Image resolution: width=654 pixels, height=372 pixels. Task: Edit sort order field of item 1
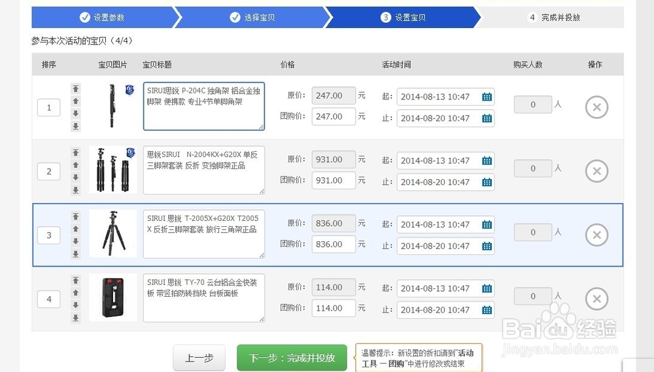pos(49,108)
